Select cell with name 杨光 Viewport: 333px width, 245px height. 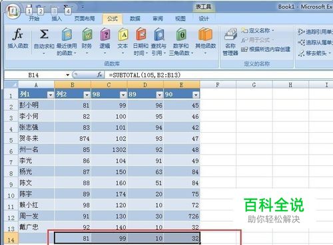[36, 171]
